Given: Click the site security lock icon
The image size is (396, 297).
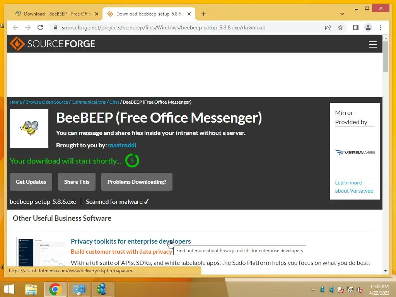Looking at the screenshot, I should coord(56,27).
